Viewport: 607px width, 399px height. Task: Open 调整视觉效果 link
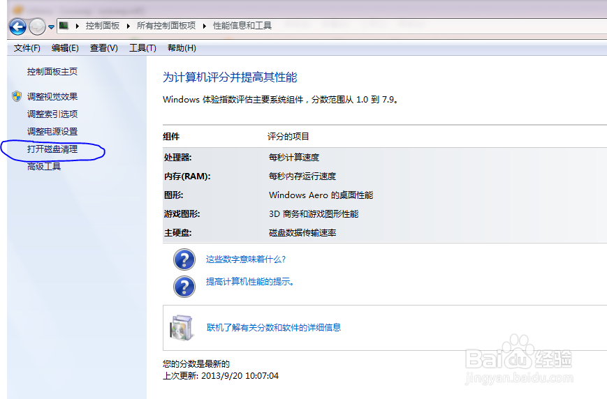click(x=52, y=97)
